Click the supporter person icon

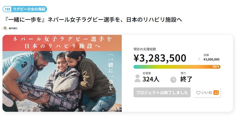(137, 78)
